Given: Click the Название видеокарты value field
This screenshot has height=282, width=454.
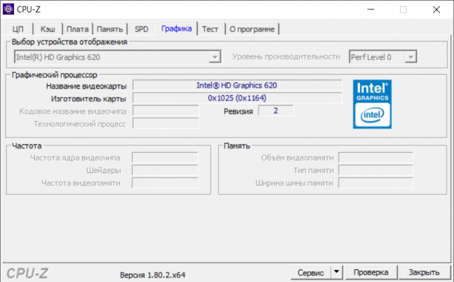Looking at the screenshot, I should (237, 86).
